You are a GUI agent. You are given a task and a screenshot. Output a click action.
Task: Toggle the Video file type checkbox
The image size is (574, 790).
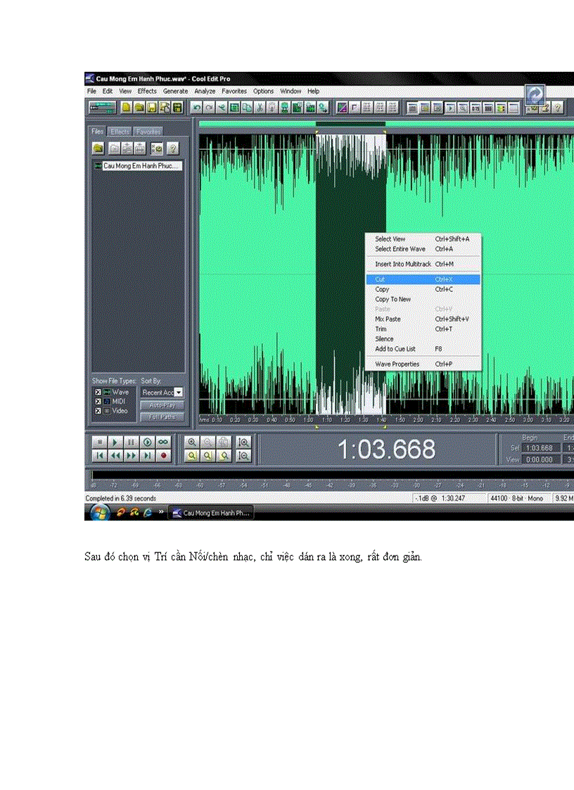[98, 410]
